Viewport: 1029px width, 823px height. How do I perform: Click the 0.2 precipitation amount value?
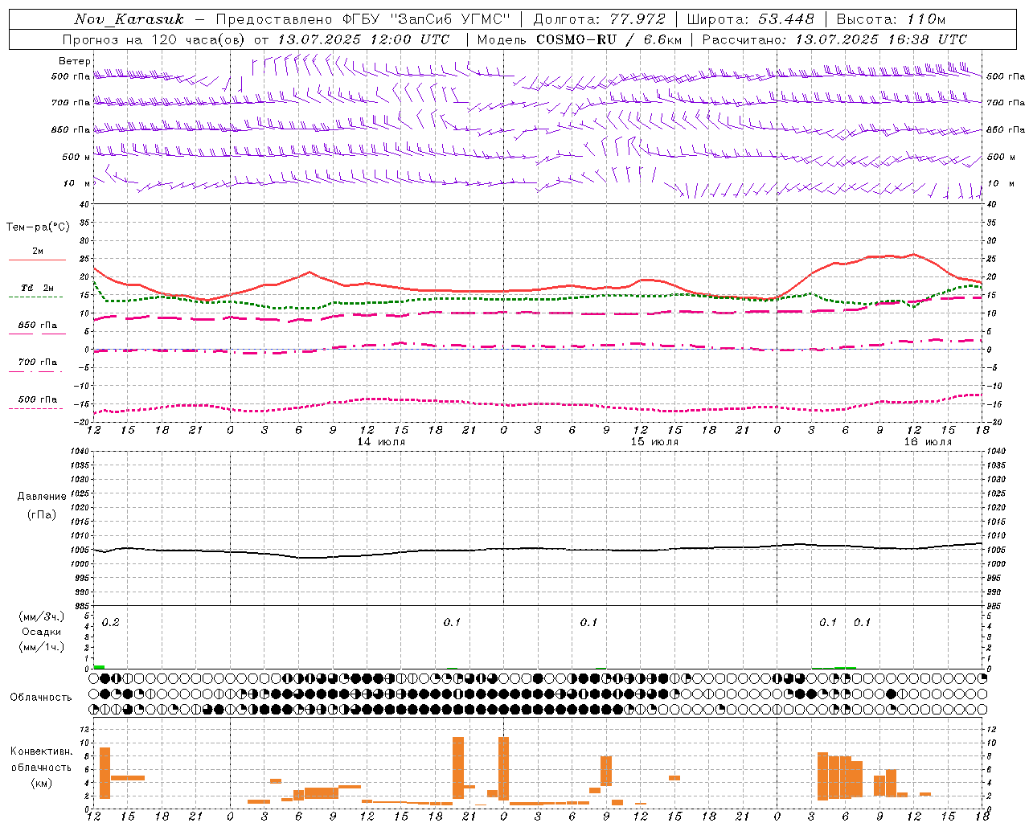(111, 623)
